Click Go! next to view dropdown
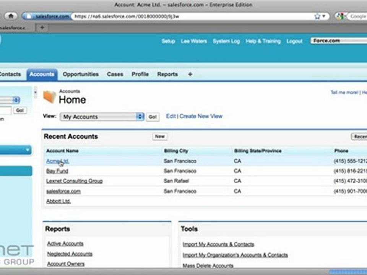This screenshot has width=367, height=275. tap(153, 117)
